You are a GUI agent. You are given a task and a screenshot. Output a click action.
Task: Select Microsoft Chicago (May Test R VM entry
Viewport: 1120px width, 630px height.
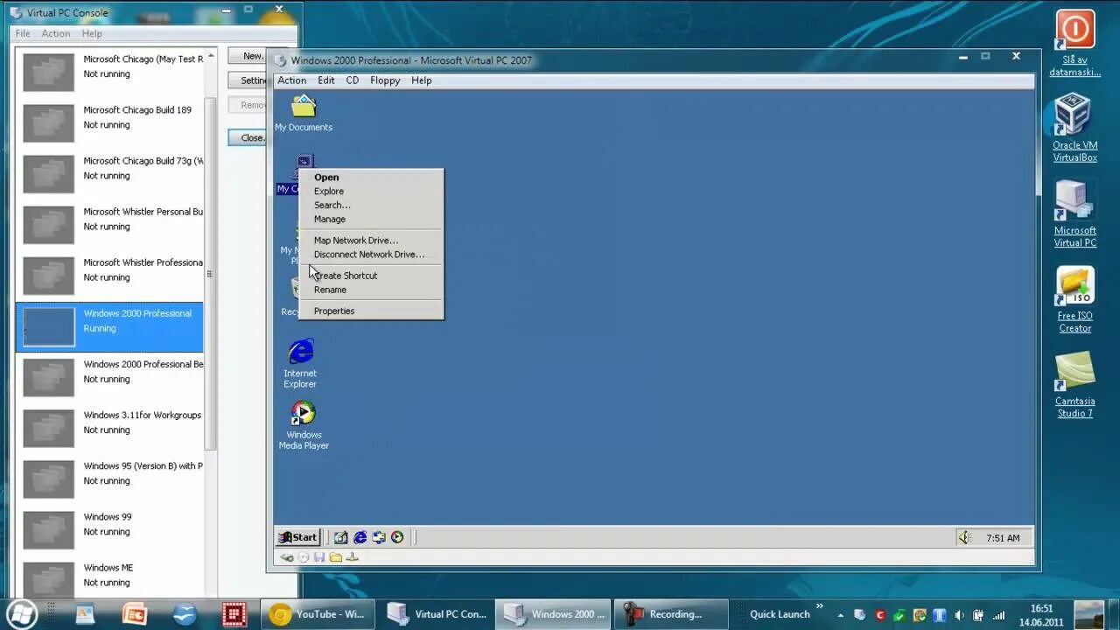click(x=109, y=73)
